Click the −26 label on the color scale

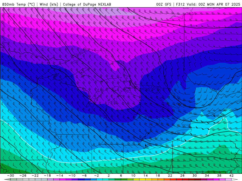point(23,176)
